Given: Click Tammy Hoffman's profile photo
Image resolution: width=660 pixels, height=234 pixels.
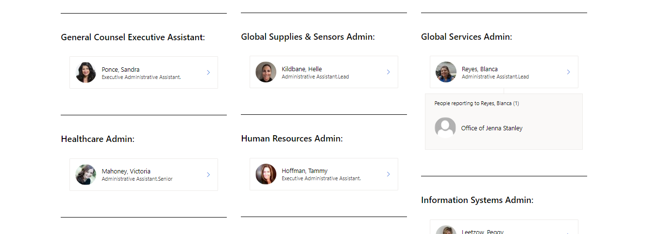Looking at the screenshot, I should click(x=266, y=174).
